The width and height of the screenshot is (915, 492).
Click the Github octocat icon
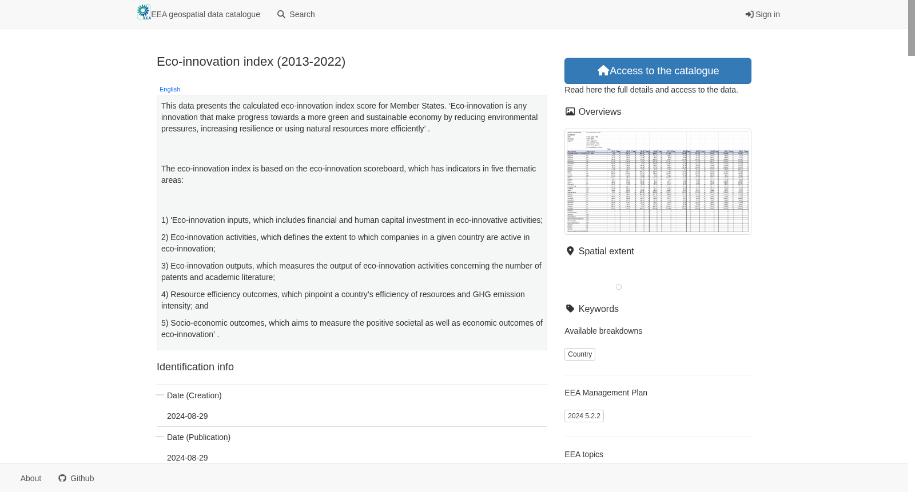[62, 478]
